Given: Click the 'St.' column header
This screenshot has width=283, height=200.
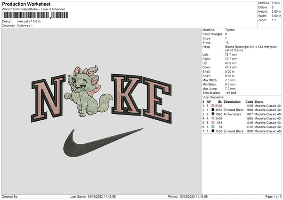Looking at the screenshot, I should (x=220, y=101).
